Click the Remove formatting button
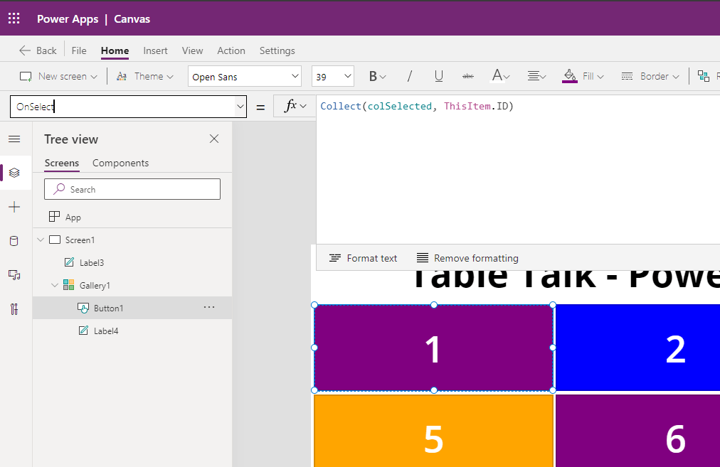 click(x=467, y=258)
